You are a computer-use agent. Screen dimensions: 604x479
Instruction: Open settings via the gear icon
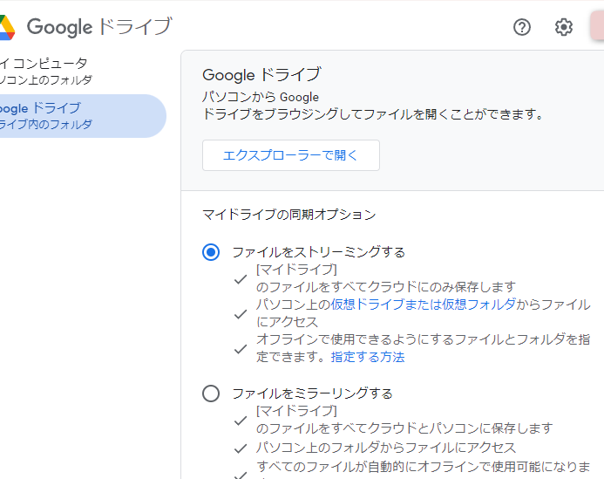pos(564,27)
